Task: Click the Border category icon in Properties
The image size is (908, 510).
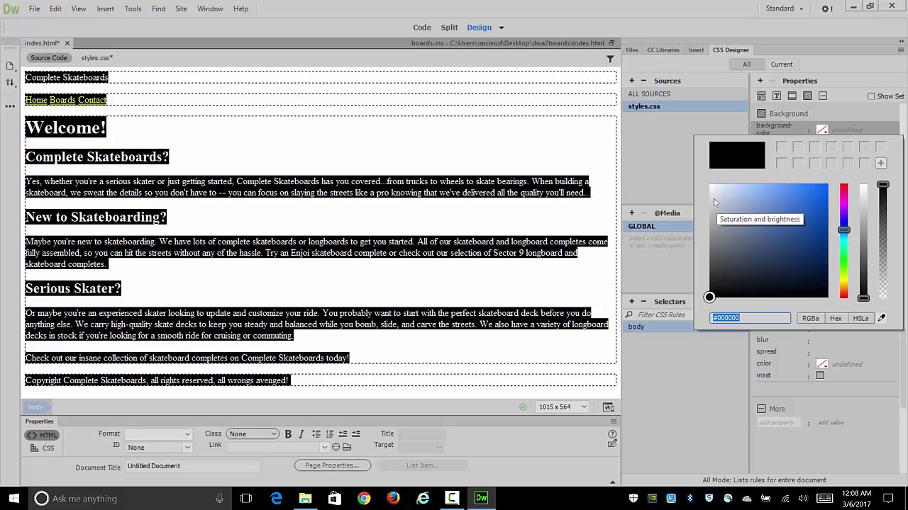Action: [792, 96]
